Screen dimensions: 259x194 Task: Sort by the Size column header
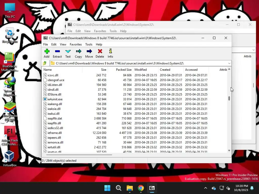click(x=95, y=70)
